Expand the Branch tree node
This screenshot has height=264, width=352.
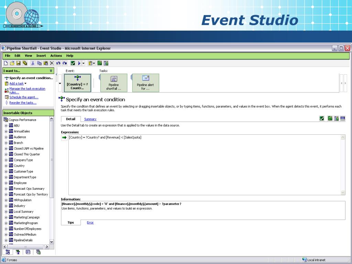[x=6, y=143]
